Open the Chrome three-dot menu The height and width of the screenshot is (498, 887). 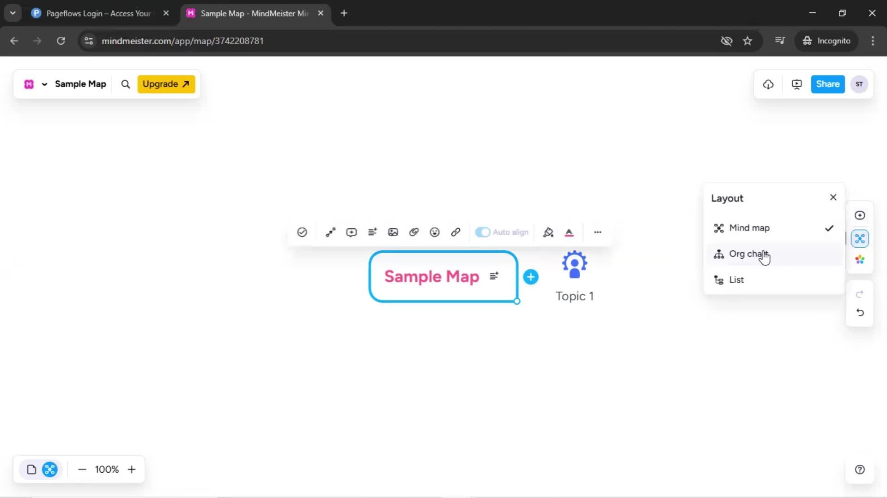click(x=873, y=41)
